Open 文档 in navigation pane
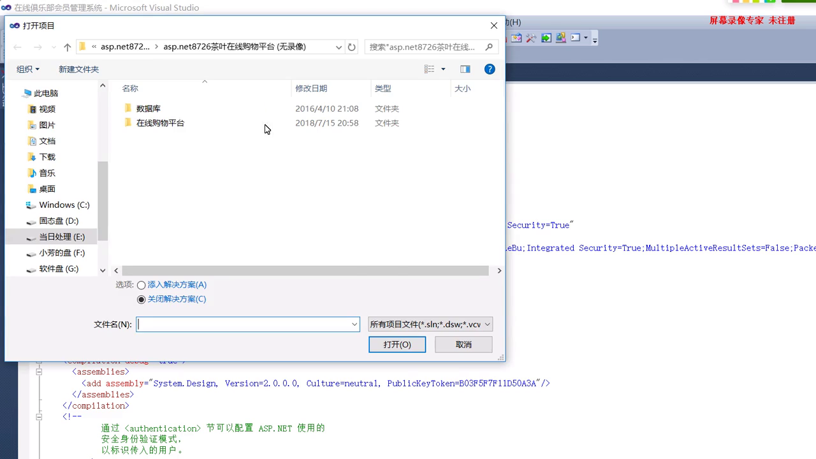 pos(47,141)
